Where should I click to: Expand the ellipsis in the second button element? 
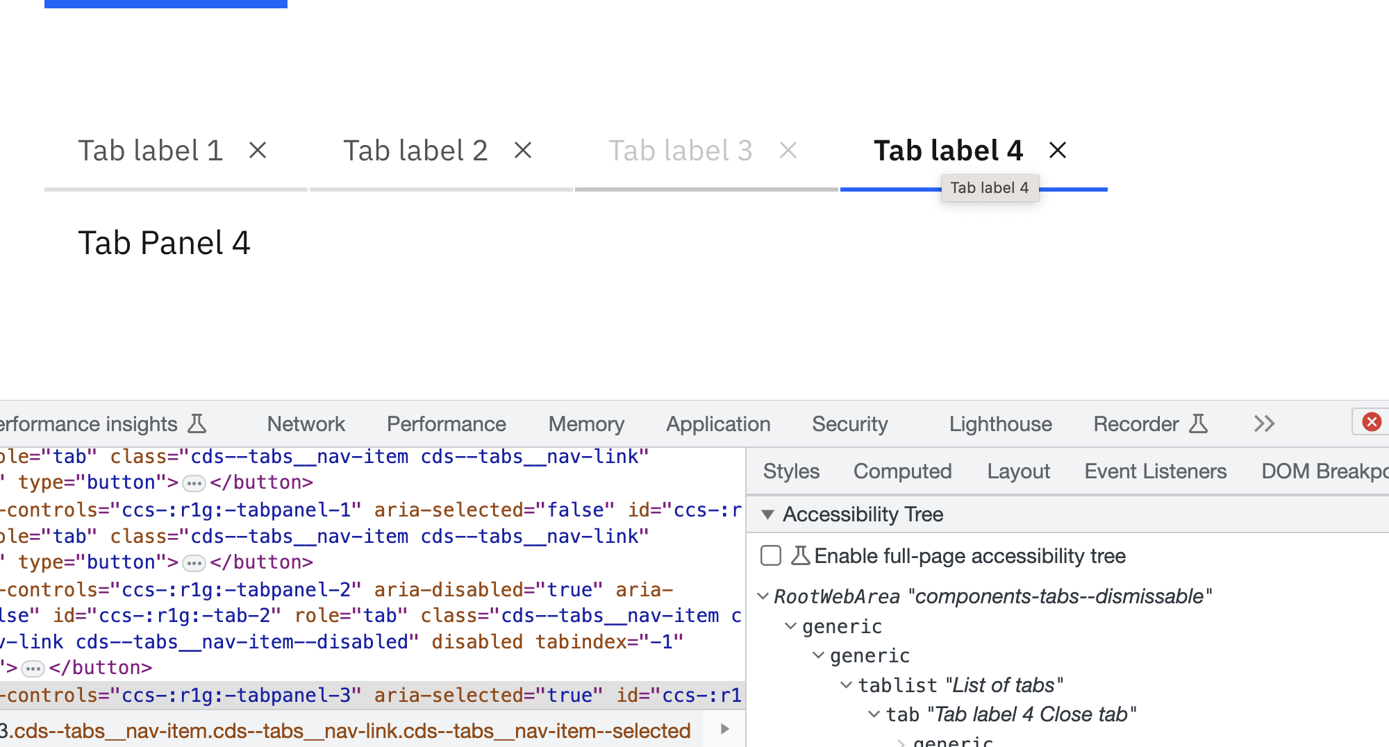(194, 563)
